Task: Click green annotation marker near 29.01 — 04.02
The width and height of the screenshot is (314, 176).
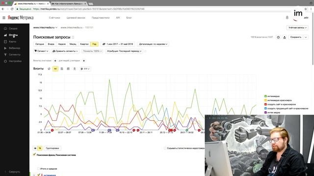Action: [187, 131]
